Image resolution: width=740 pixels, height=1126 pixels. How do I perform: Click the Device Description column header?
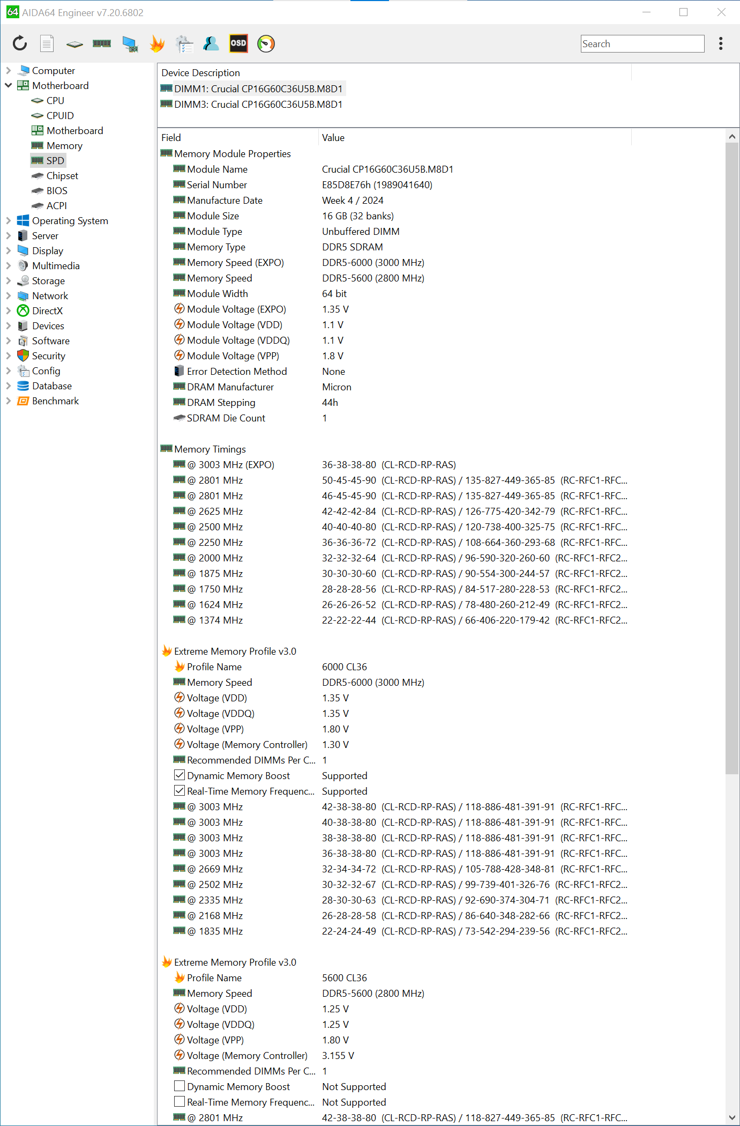coord(394,73)
